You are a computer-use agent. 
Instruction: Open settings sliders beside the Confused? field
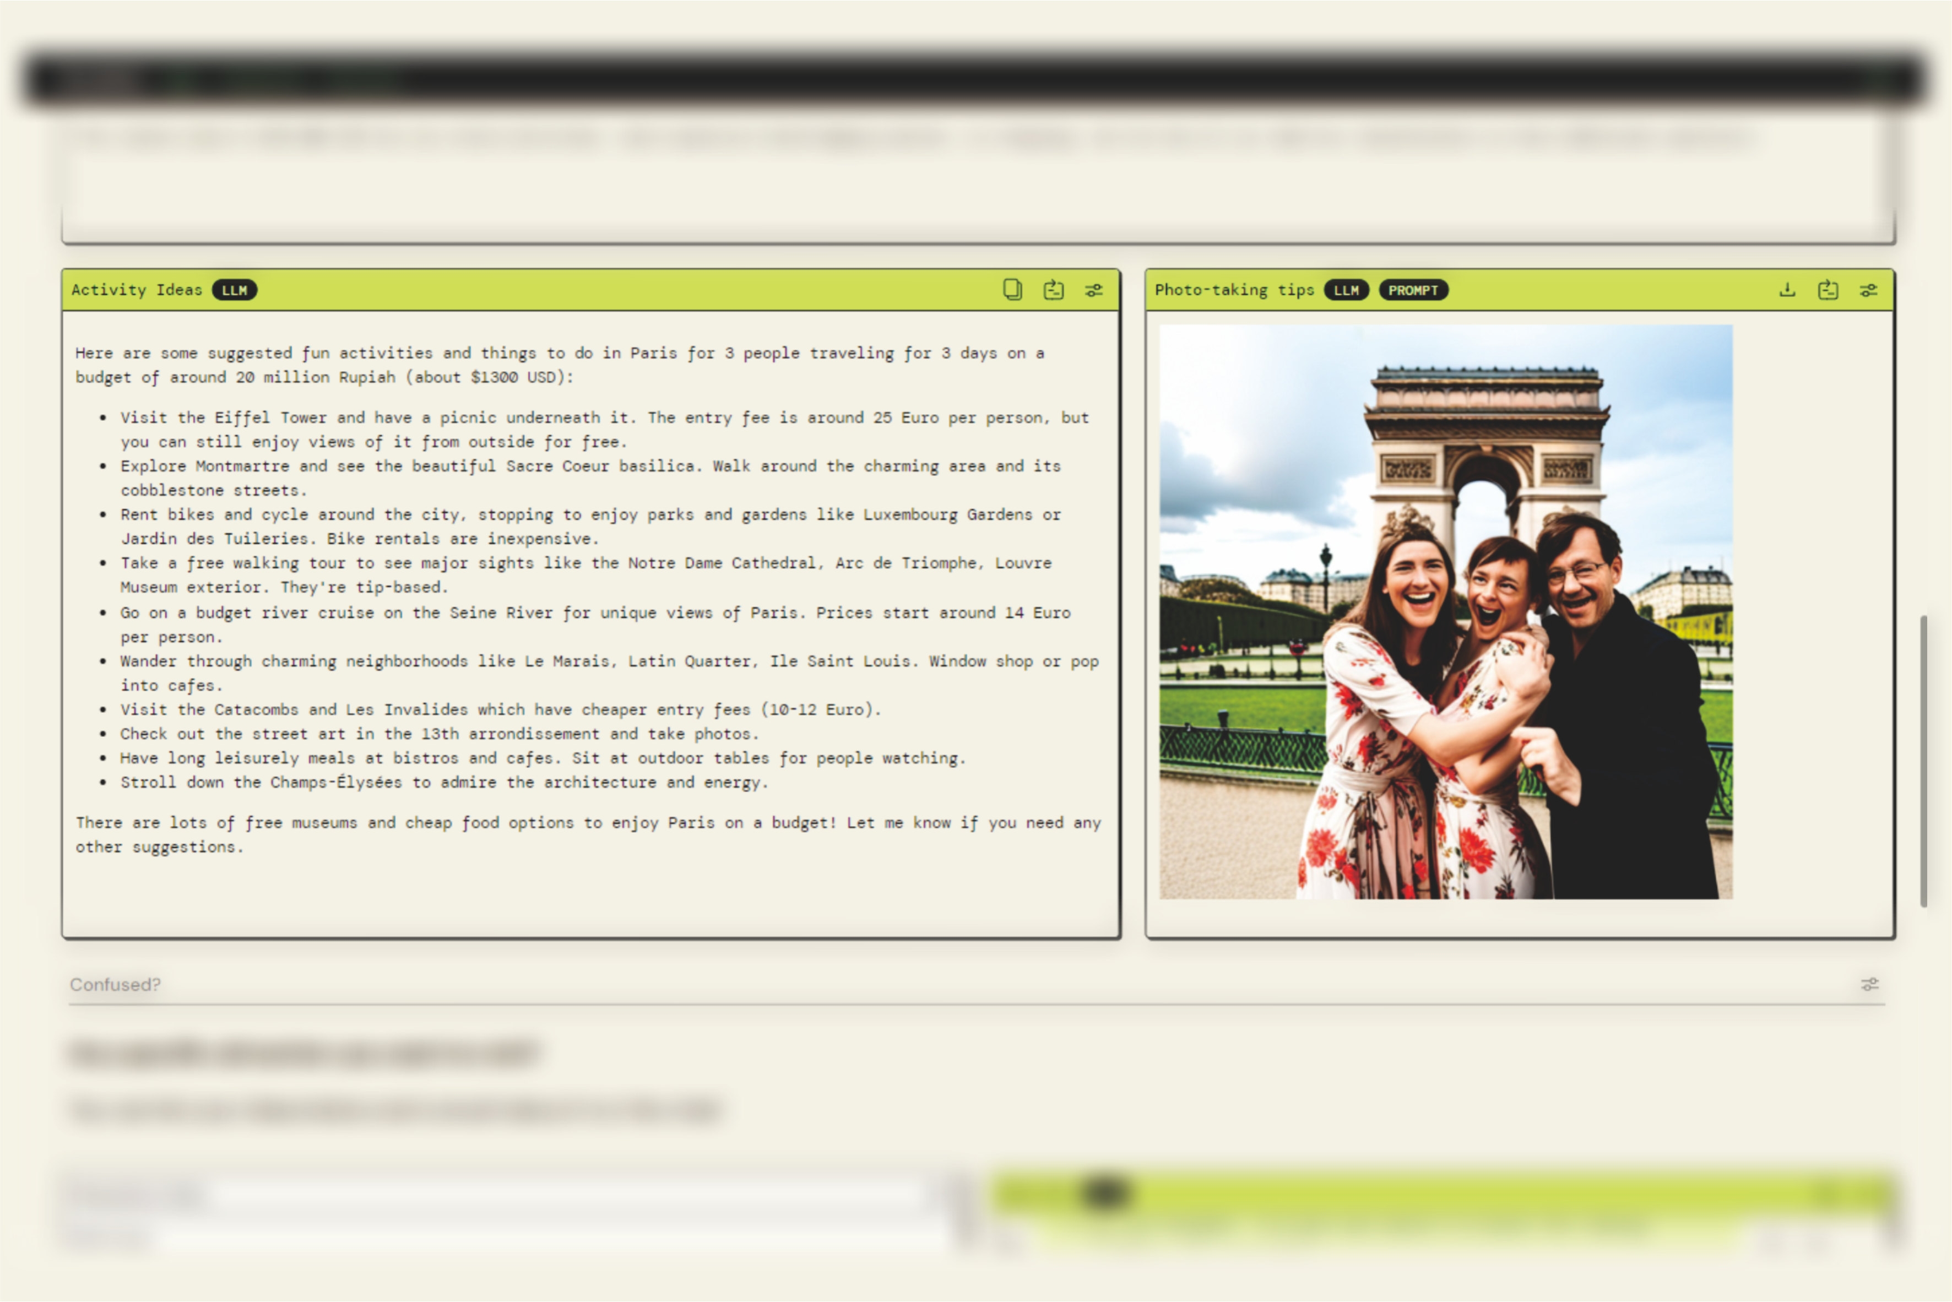(1870, 984)
